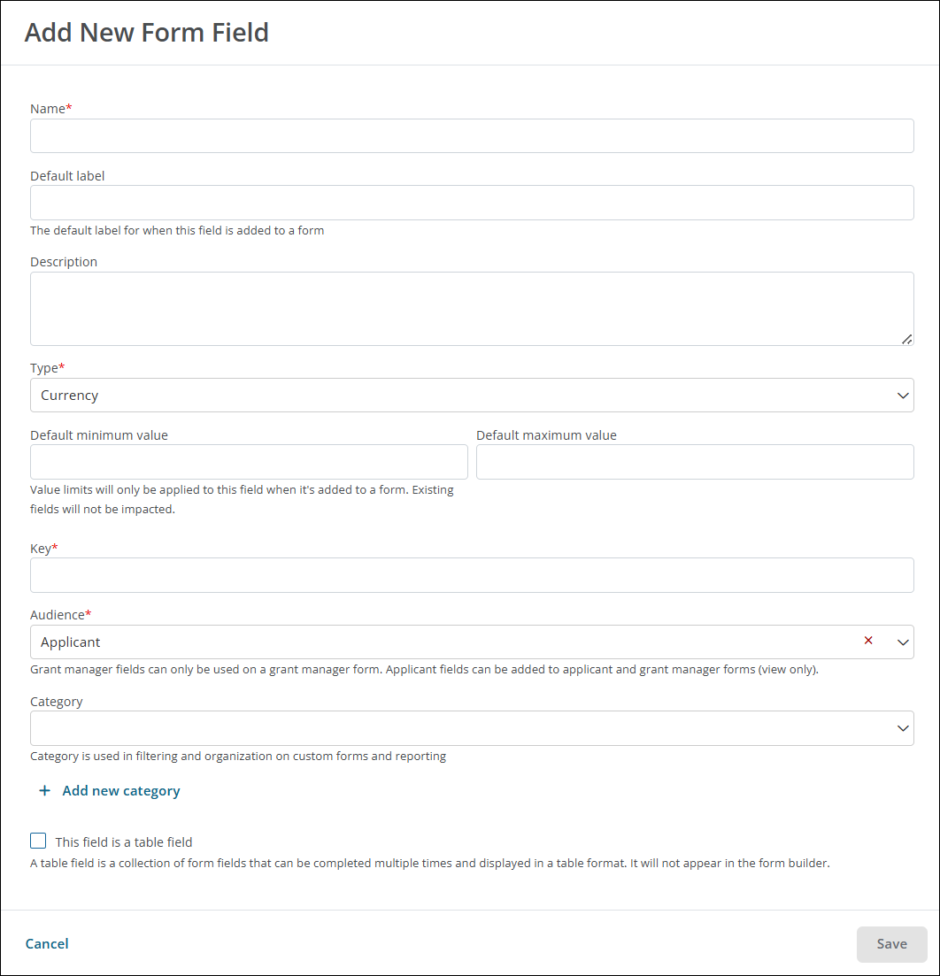Click the Cancel link
This screenshot has width=940, height=976.
pos(47,943)
